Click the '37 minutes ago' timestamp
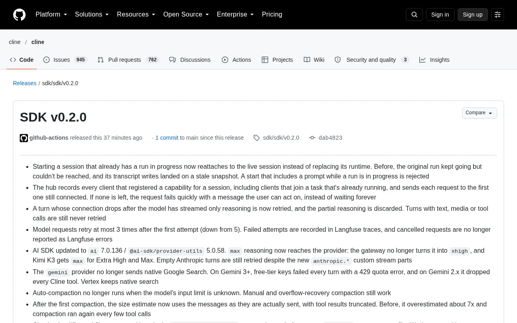The width and height of the screenshot is (517, 323). tap(123, 138)
